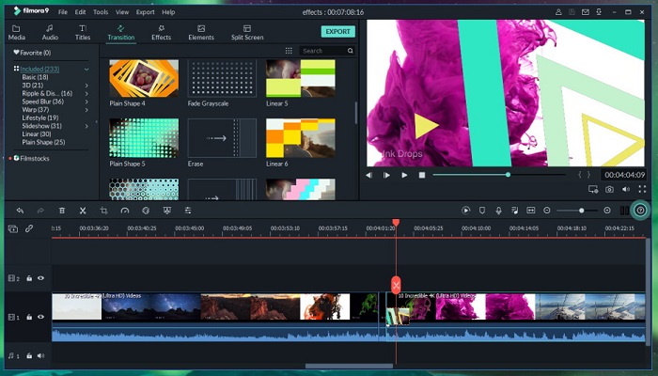Open the audio mixer icon
Viewport: 658px width, 376px height.
[x=515, y=211]
